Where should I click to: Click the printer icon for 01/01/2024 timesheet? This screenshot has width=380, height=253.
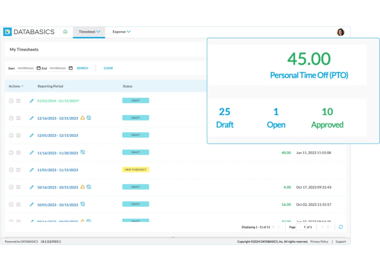point(11,101)
